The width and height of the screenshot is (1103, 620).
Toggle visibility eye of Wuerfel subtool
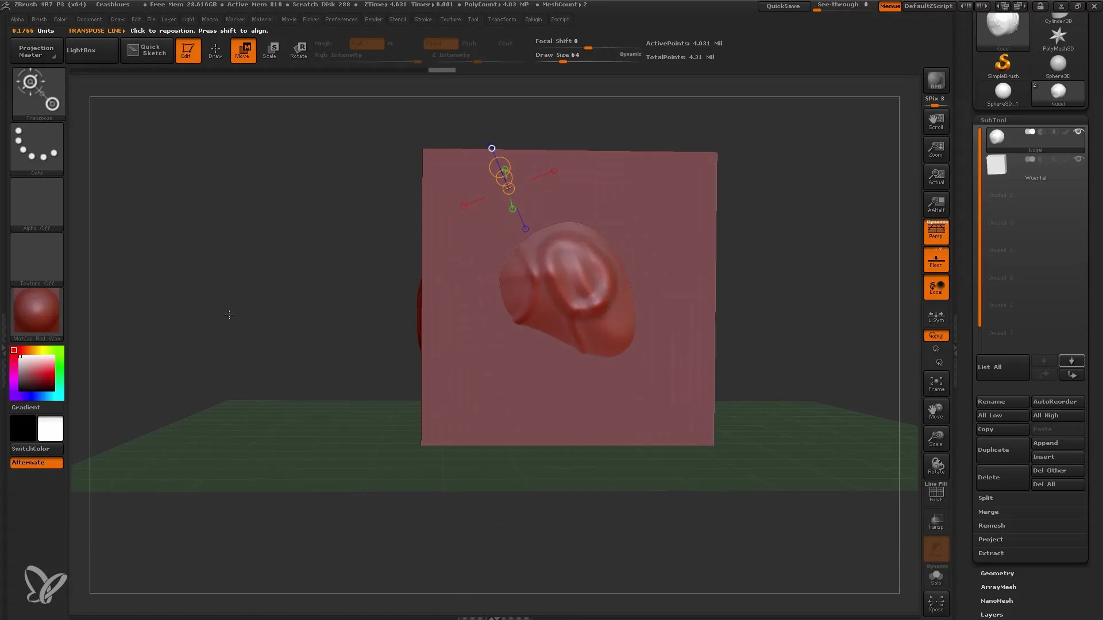pyautogui.click(x=1078, y=160)
